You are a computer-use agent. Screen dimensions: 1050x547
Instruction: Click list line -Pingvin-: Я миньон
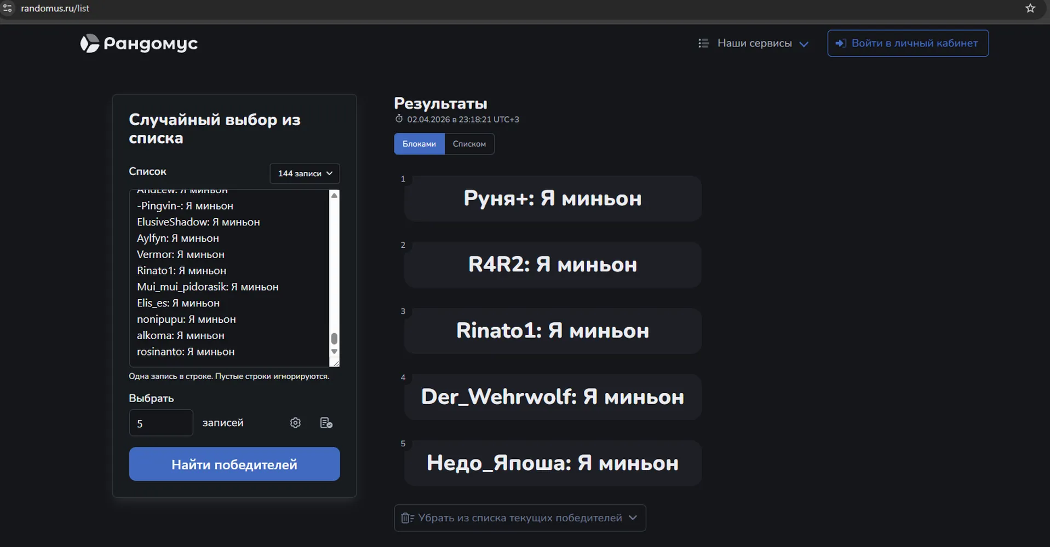click(185, 206)
